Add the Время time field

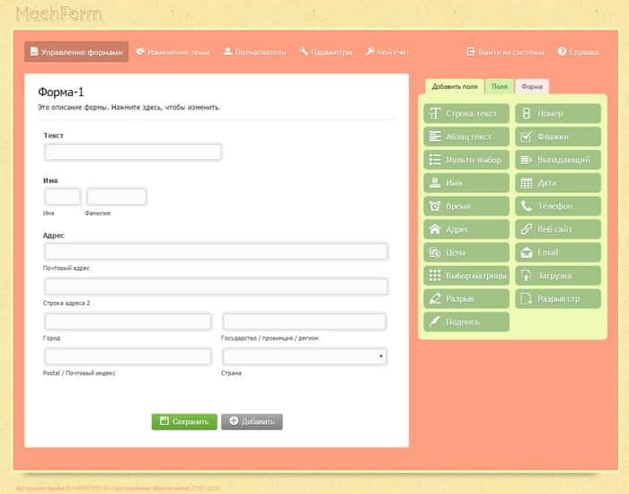(x=466, y=206)
